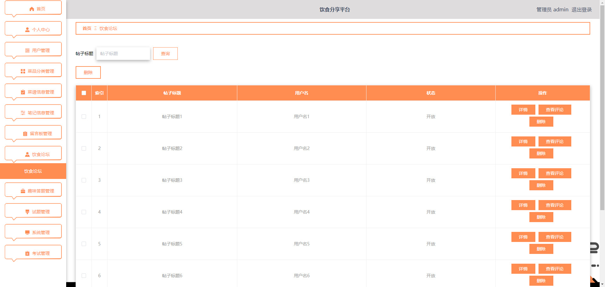
Task: Expand the 菜谱信息管理 sidebar menu
Action: tap(33, 92)
